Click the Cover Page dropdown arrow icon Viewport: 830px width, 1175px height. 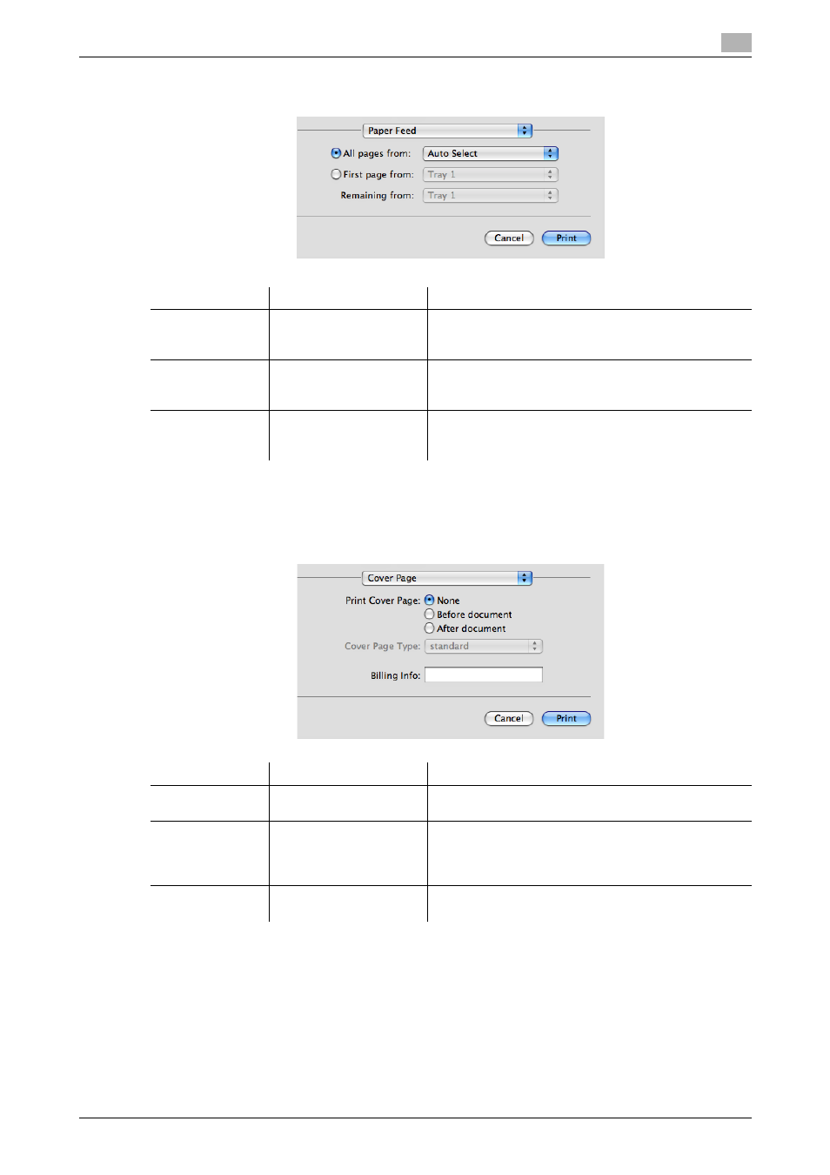click(x=525, y=578)
